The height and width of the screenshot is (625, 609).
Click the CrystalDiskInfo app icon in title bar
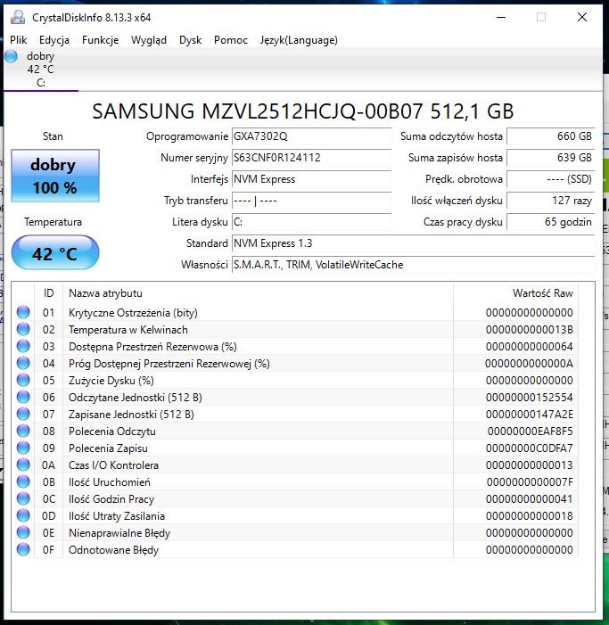pos(16,17)
